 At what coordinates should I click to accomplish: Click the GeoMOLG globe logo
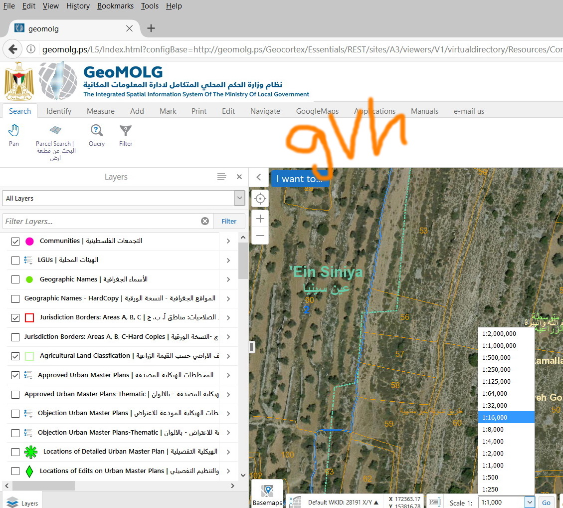coord(58,80)
